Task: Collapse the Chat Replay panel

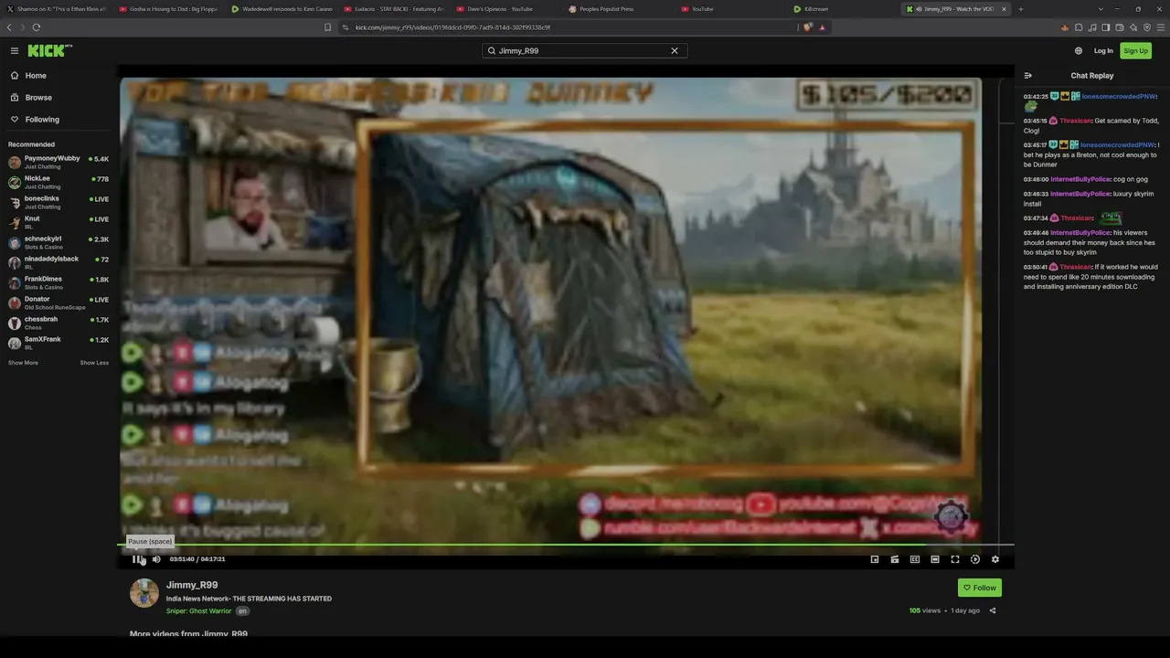Action: pyautogui.click(x=1028, y=76)
